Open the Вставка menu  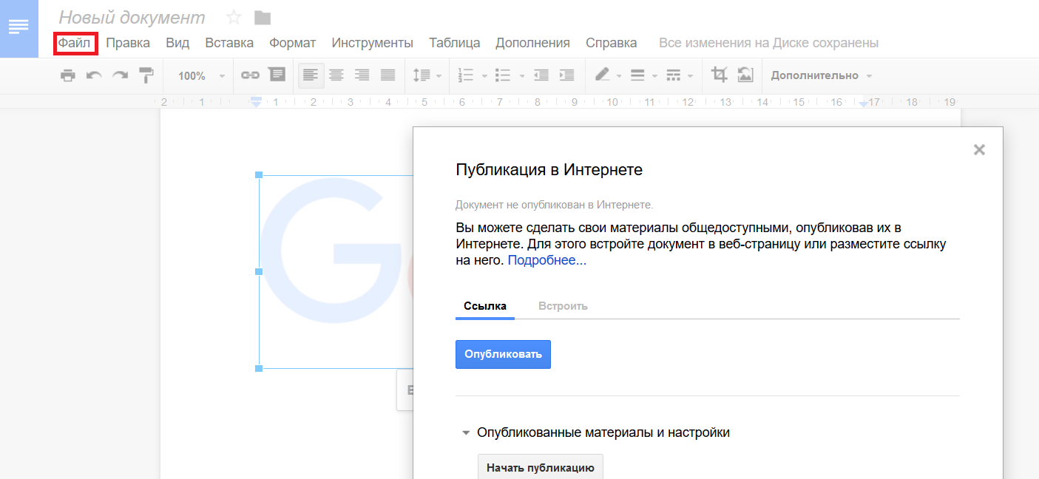tap(229, 43)
